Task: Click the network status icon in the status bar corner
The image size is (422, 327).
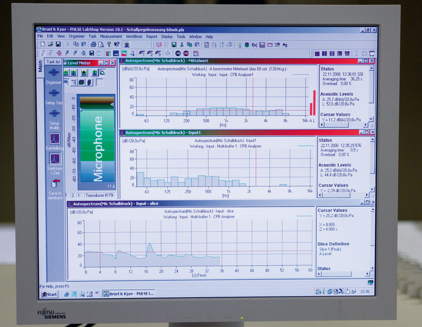Action: pyautogui.click(x=371, y=282)
